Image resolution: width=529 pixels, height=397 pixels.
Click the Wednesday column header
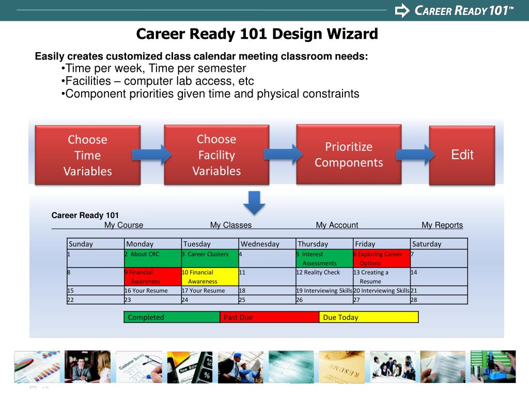tap(267, 244)
